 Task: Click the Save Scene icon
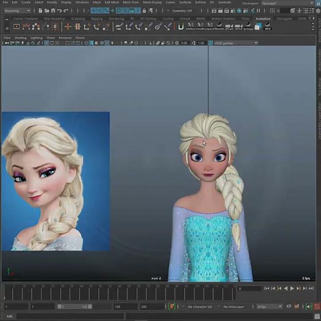coord(53,10)
